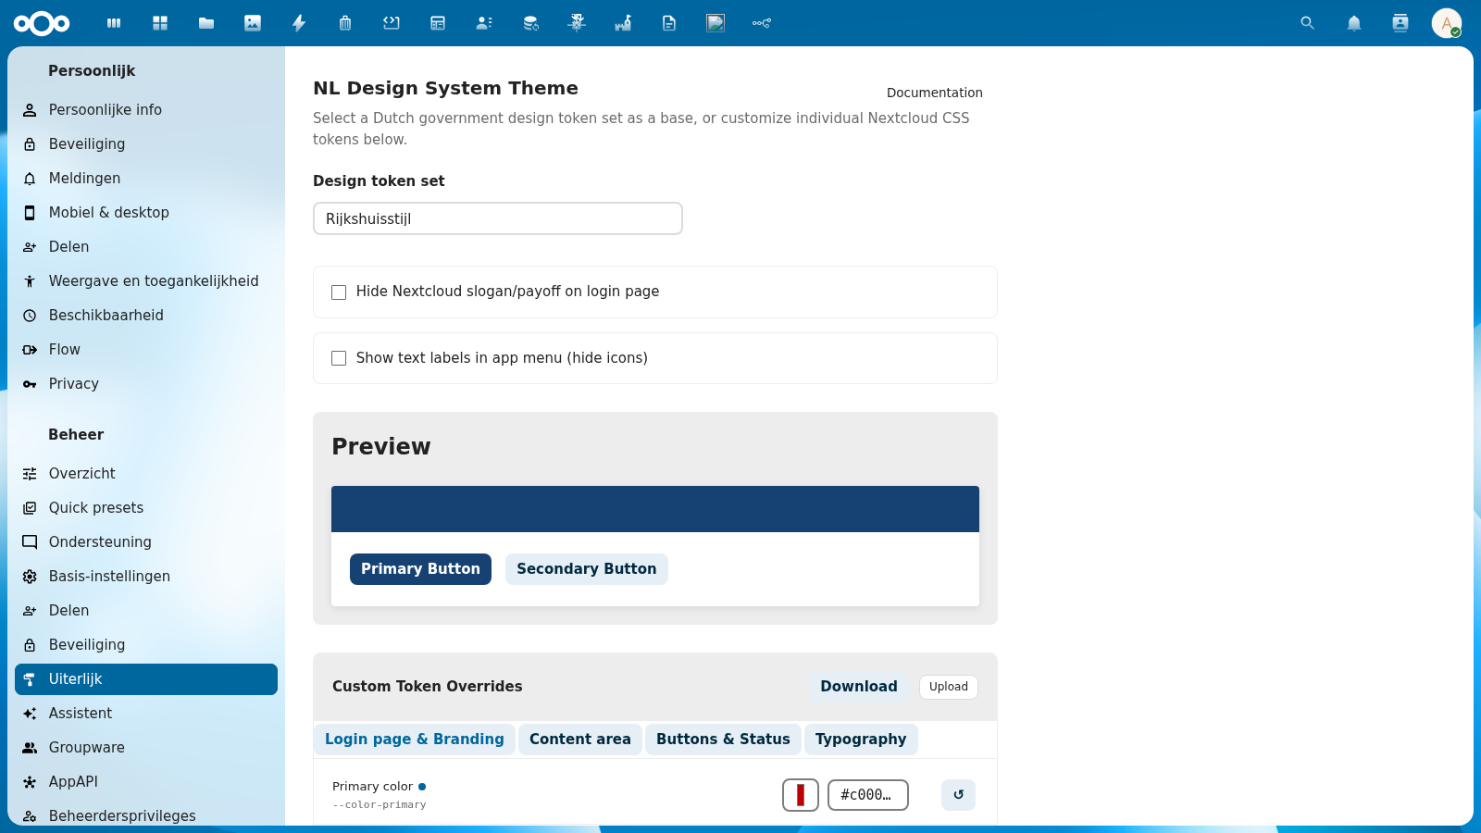Open the Files app (folder icon)
1481x833 pixels.
pos(206,23)
